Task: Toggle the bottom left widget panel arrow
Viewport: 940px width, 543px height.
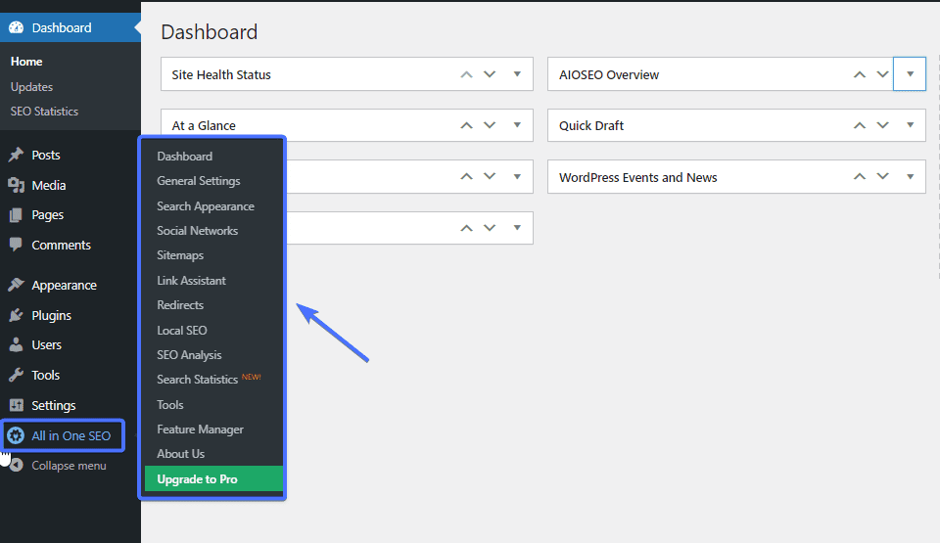Action: click(x=517, y=228)
